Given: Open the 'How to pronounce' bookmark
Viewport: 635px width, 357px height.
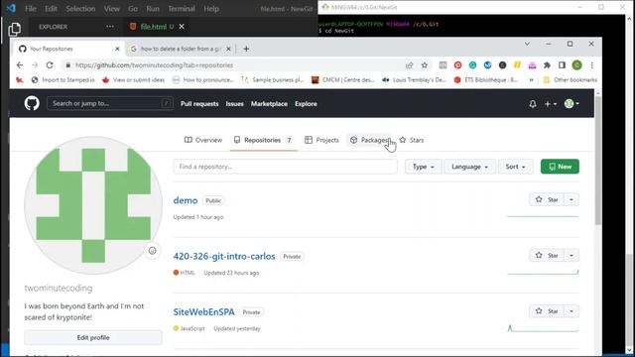Looking at the screenshot, I should 203,80.
